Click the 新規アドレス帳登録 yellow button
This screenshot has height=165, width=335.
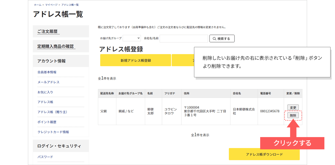tap(136, 60)
